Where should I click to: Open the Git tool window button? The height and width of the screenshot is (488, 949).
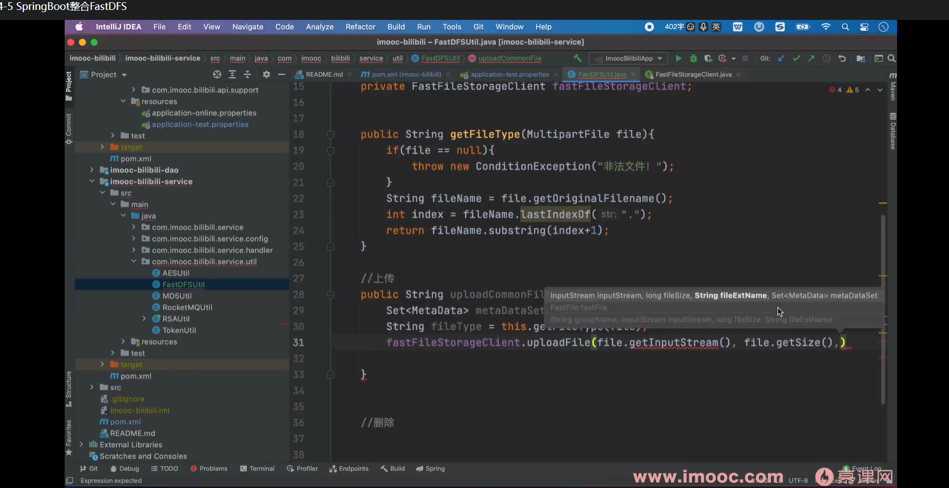(88, 469)
